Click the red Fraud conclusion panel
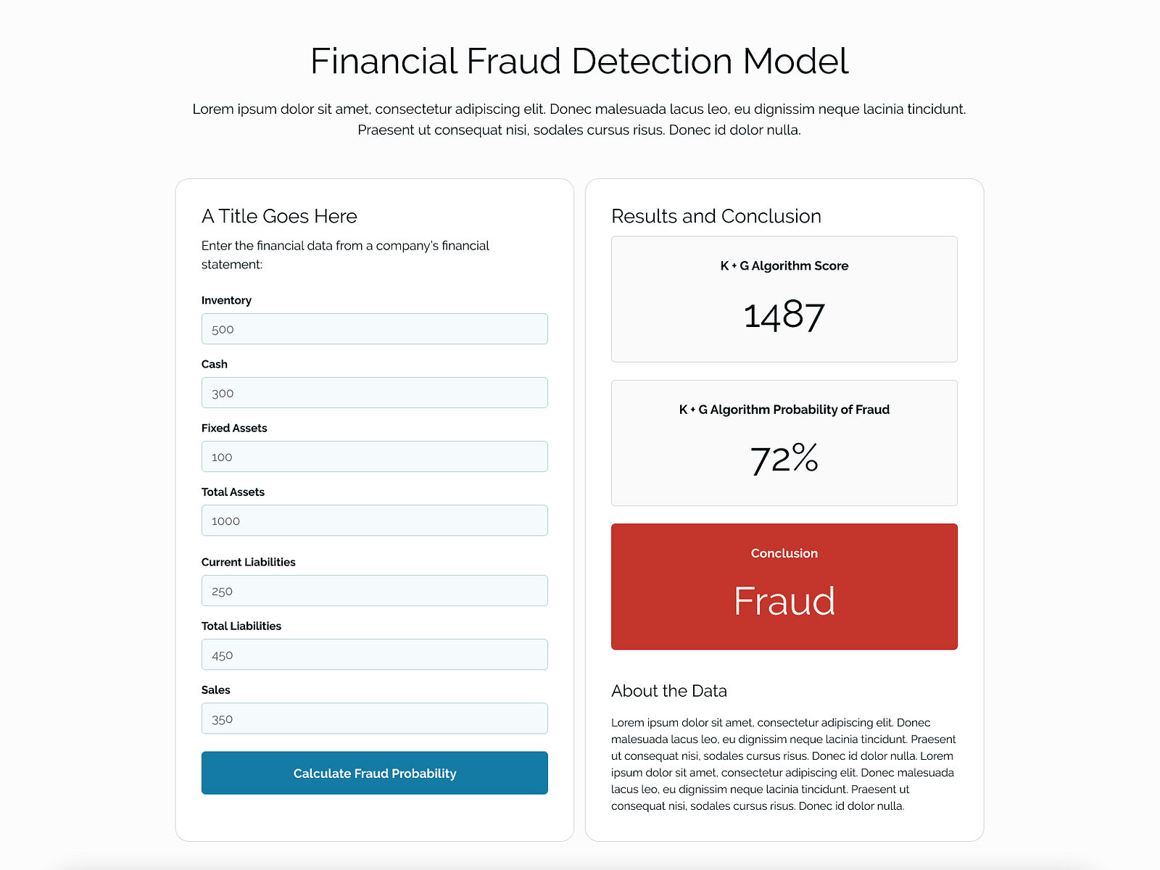The image size is (1160, 870). (x=784, y=587)
